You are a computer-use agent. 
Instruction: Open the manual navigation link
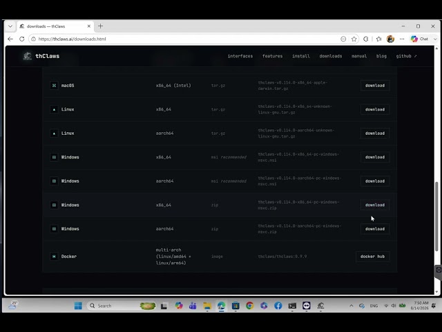(359, 56)
